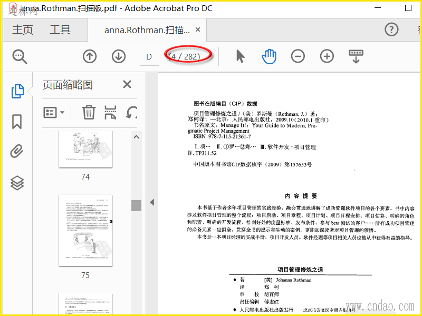The height and width of the screenshot is (316, 422).
Task: Click the 责任编辑 傅志红 line
Action: [x=259, y=302]
